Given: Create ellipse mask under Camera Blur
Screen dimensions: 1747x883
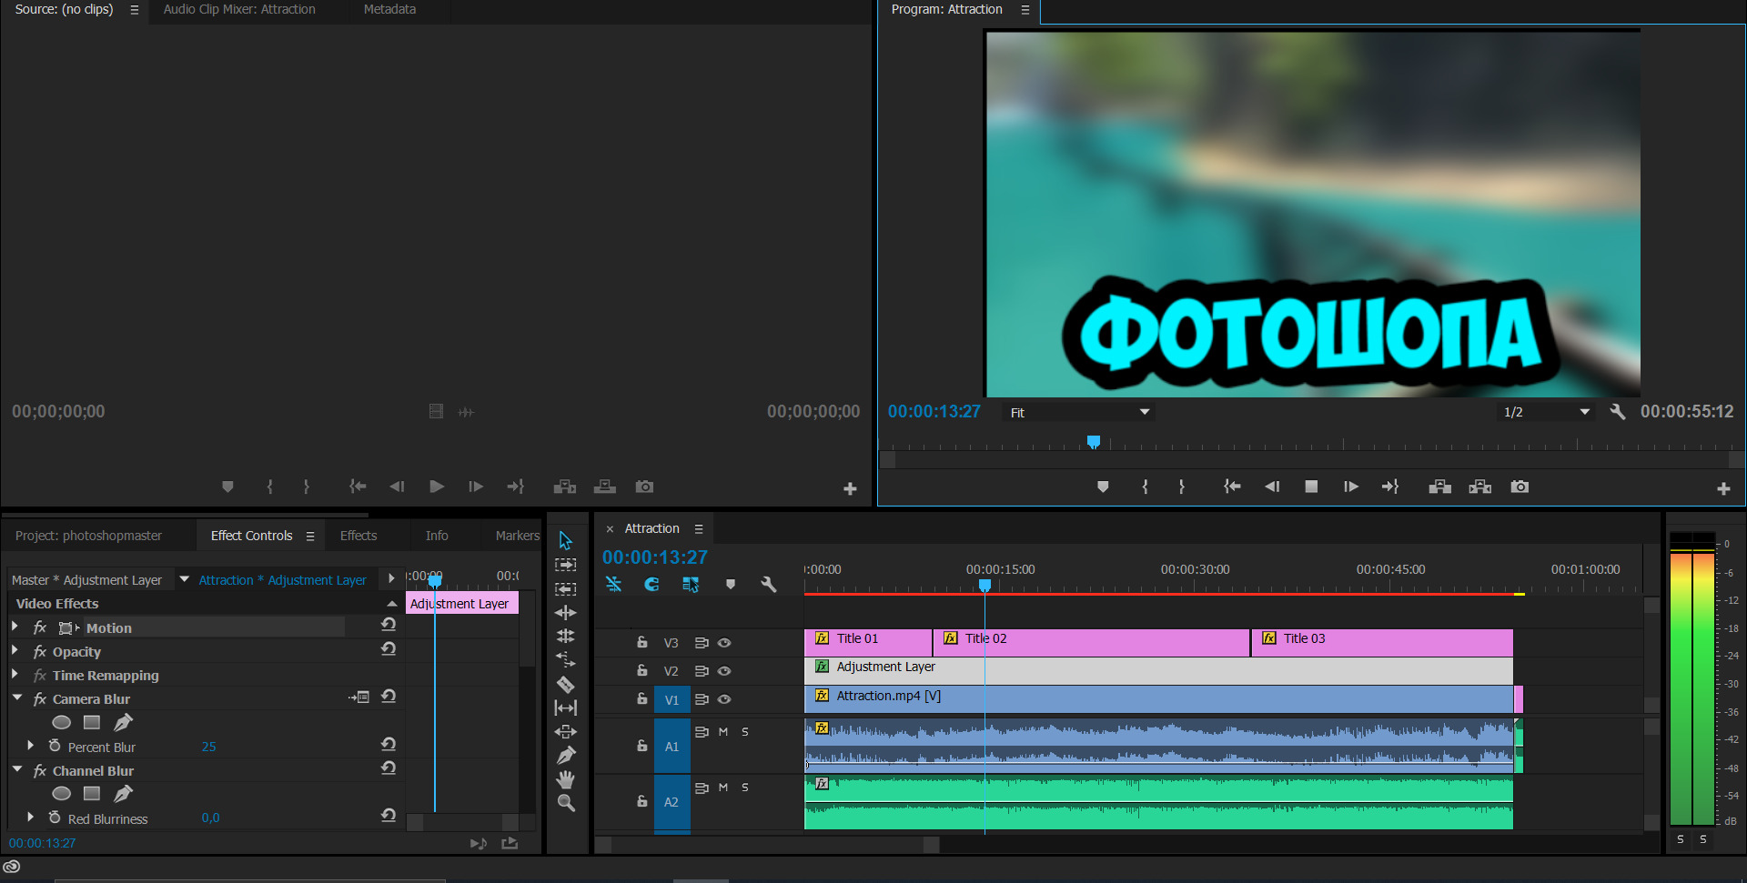Looking at the screenshot, I should pos(62,723).
